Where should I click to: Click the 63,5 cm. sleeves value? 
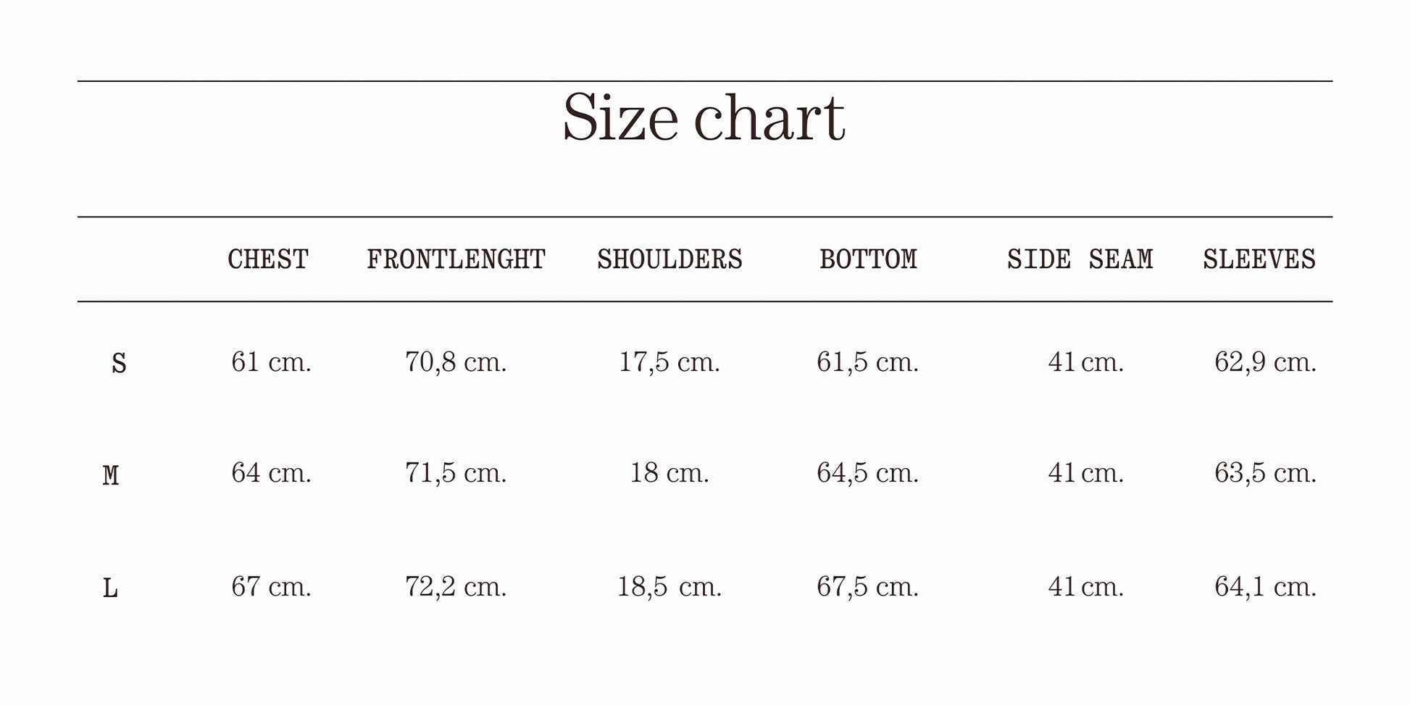tap(1265, 473)
